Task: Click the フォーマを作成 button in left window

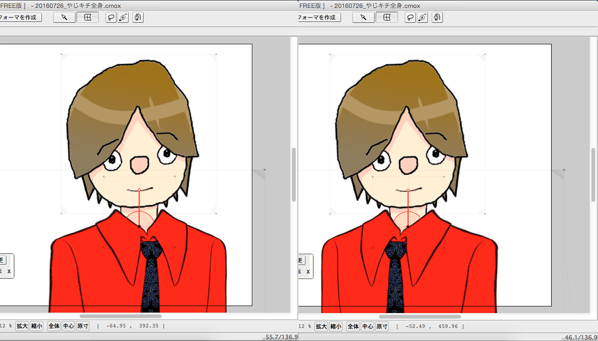Action: click(x=20, y=17)
